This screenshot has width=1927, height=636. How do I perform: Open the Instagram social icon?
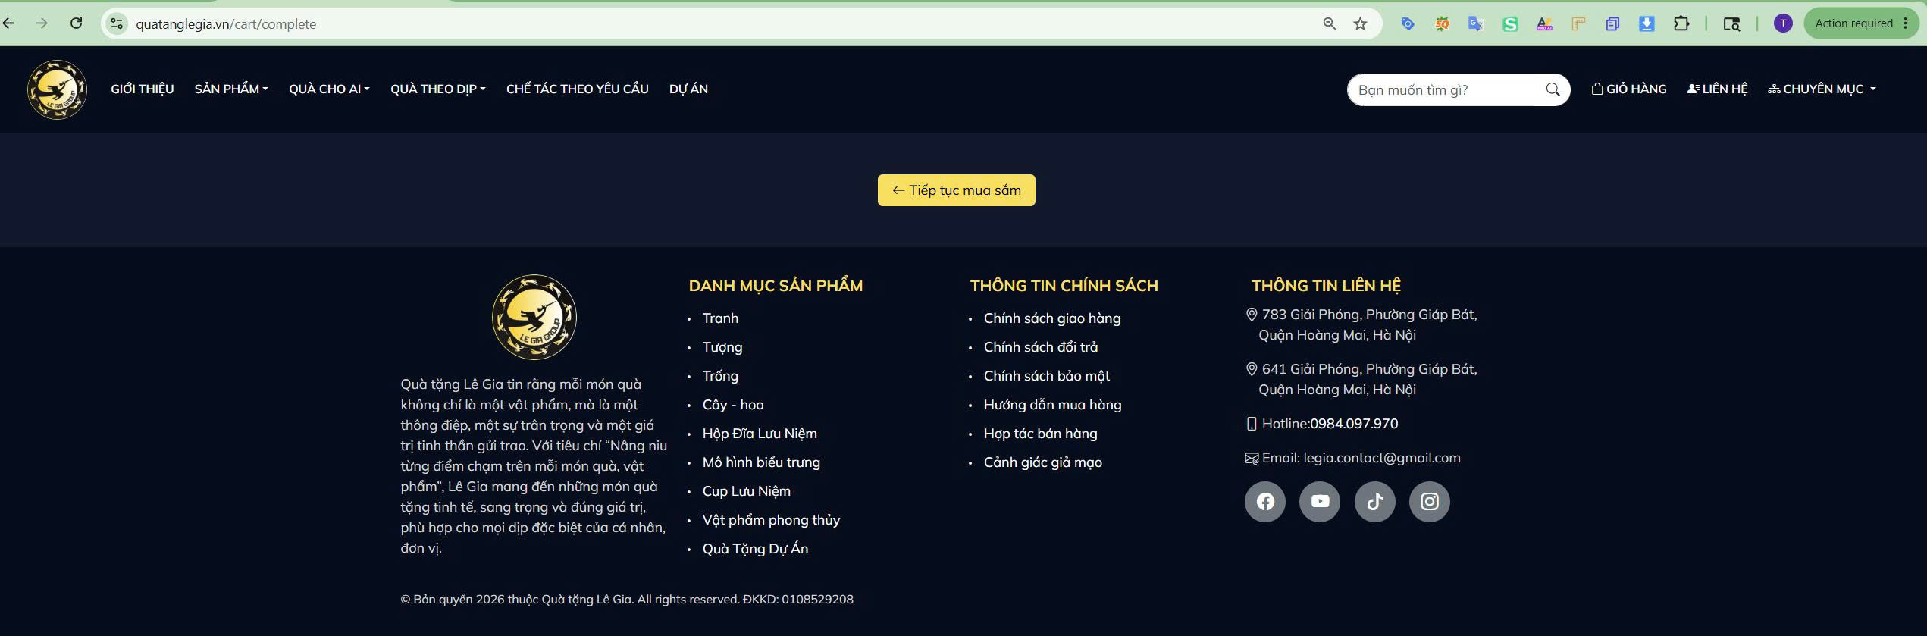[1429, 502]
